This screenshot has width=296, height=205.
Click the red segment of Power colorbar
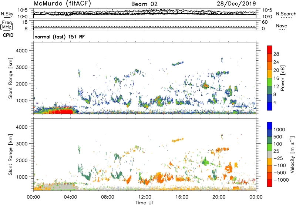(x=270, y=50)
